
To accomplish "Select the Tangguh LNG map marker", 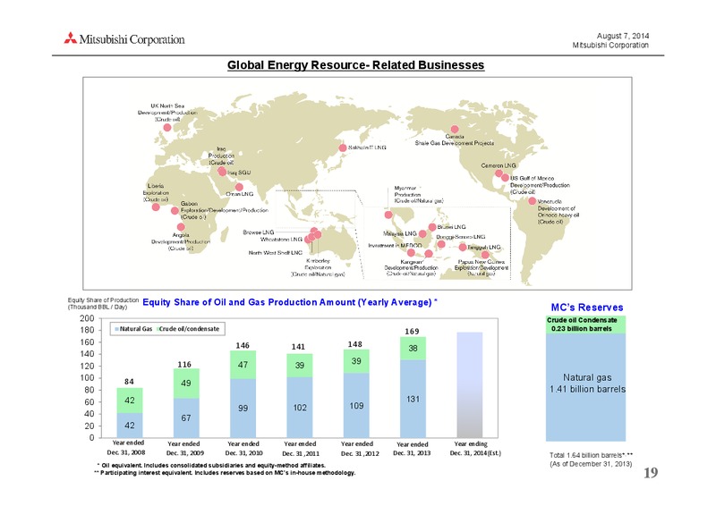I will coord(463,247).
